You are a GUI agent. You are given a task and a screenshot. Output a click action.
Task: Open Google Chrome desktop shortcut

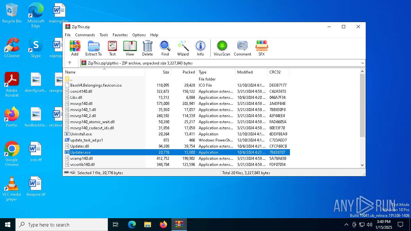(x=12, y=154)
